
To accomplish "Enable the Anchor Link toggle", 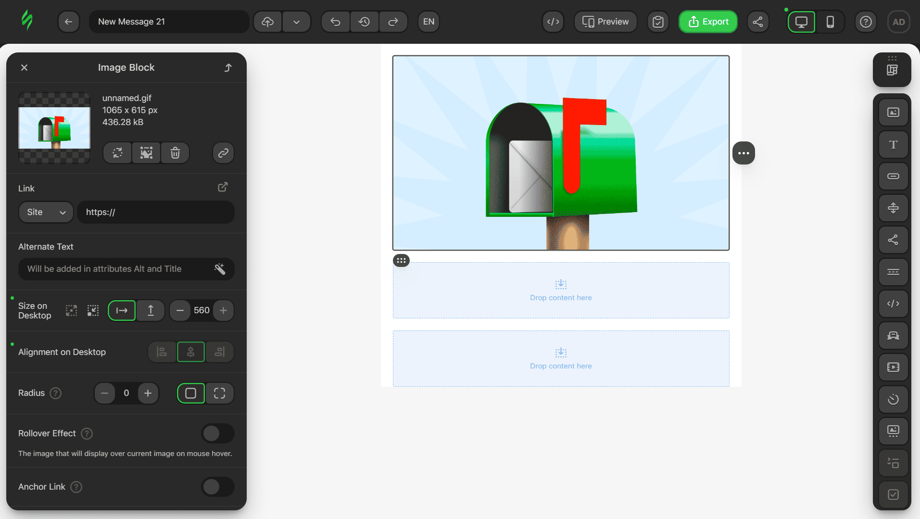I will (x=217, y=487).
